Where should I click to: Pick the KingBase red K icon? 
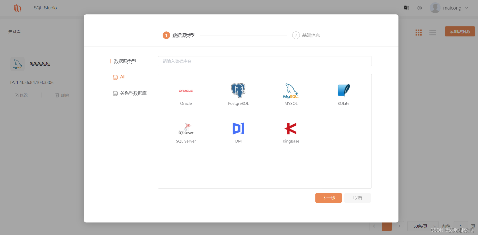coord(291,128)
